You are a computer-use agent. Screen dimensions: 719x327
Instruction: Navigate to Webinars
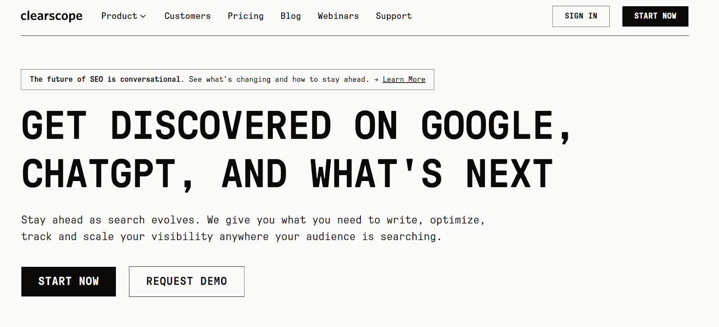(338, 16)
